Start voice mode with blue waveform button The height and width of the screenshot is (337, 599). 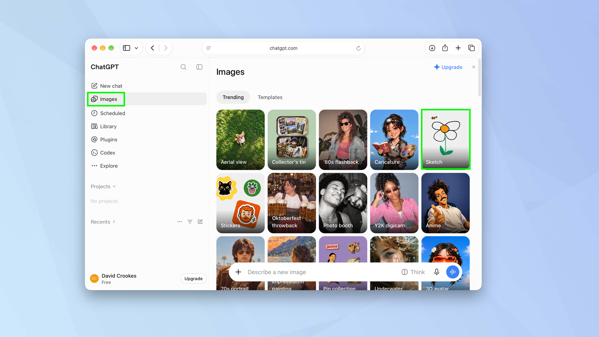click(x=453, y=272)
